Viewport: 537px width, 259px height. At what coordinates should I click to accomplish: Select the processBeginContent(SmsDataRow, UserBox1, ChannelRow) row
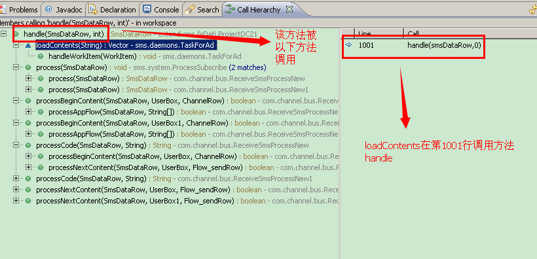[x=187, y=123]
